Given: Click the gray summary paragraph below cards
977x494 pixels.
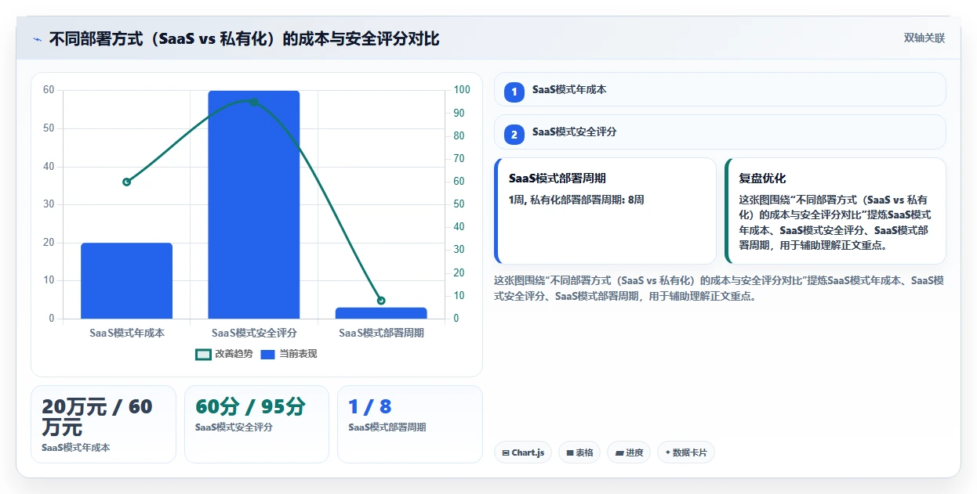Looking at the screenshot, I should pyautogui.click(x=718, y=288).
